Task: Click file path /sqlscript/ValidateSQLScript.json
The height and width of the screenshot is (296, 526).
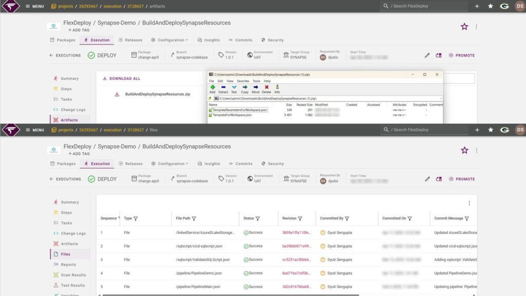Action: tap(202, 260)
